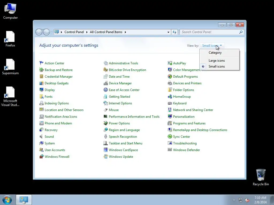Image resolution: width=274 pixels, height=205 pixels.
Task: Open Region and Language item
Action: [124, 130]
